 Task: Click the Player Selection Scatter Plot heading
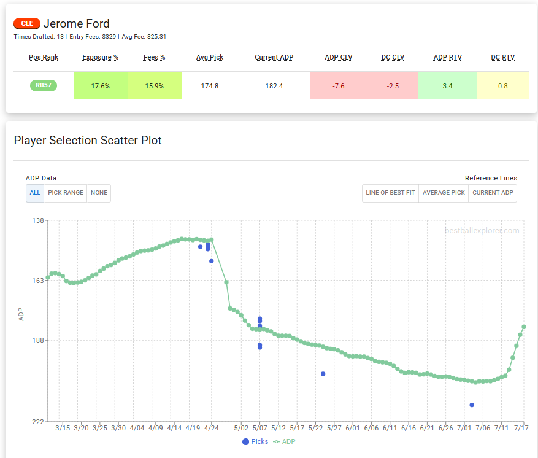[x=88, y=141]
